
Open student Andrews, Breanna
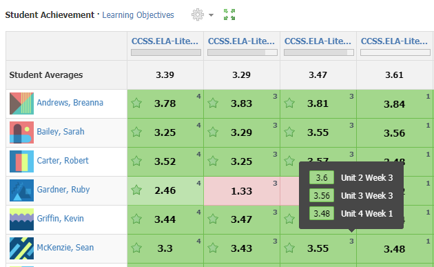[70, 103]
